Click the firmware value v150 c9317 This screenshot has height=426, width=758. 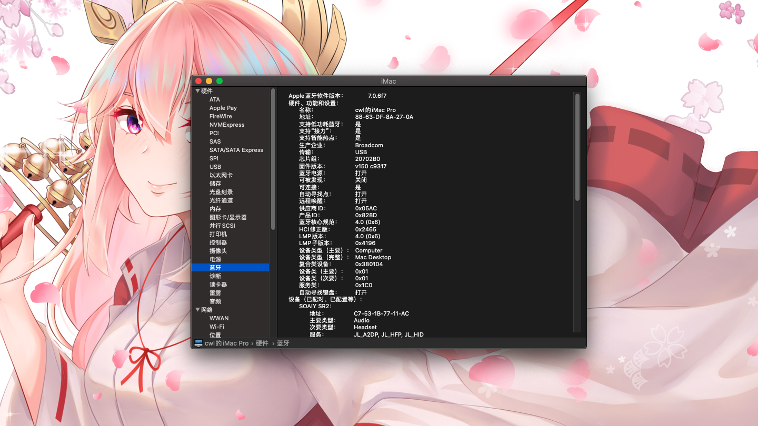pos(371,166)
